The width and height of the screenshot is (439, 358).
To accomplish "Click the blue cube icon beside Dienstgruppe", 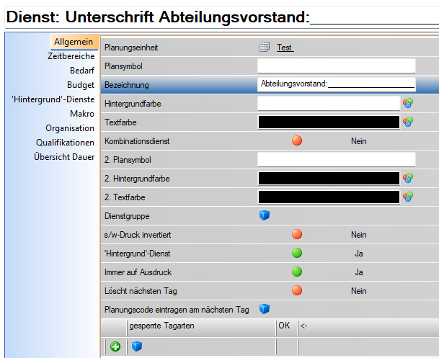I will (x=264, y=215).
